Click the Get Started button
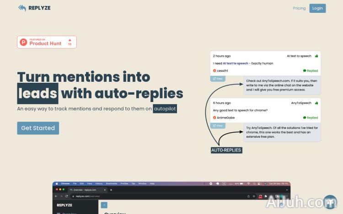 38,128
